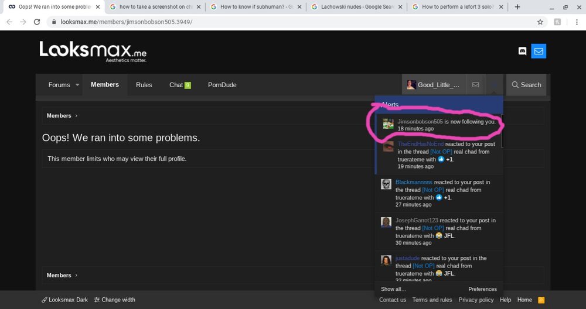The image size is (586, 309).
Task: Click the green Chat unread badge
Action: (188, 85)
